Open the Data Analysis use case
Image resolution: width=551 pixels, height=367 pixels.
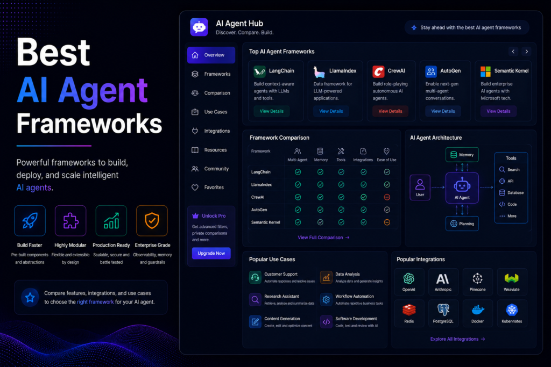[352, 277]
